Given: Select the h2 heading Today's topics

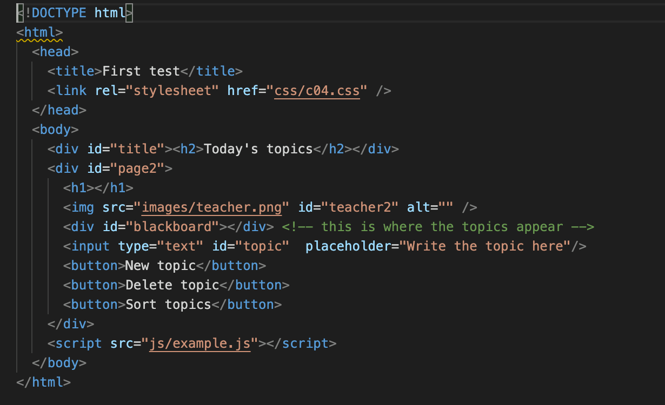Looking at the screenshot, I should tap(258, 148).
